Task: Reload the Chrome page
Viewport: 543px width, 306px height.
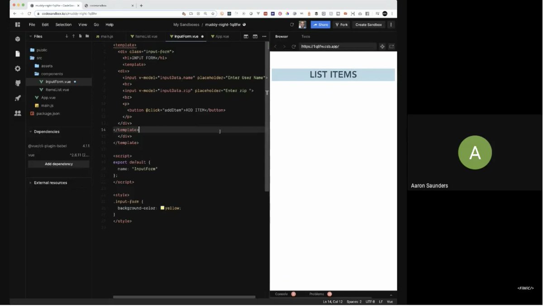Action: [x=29, y=14]
